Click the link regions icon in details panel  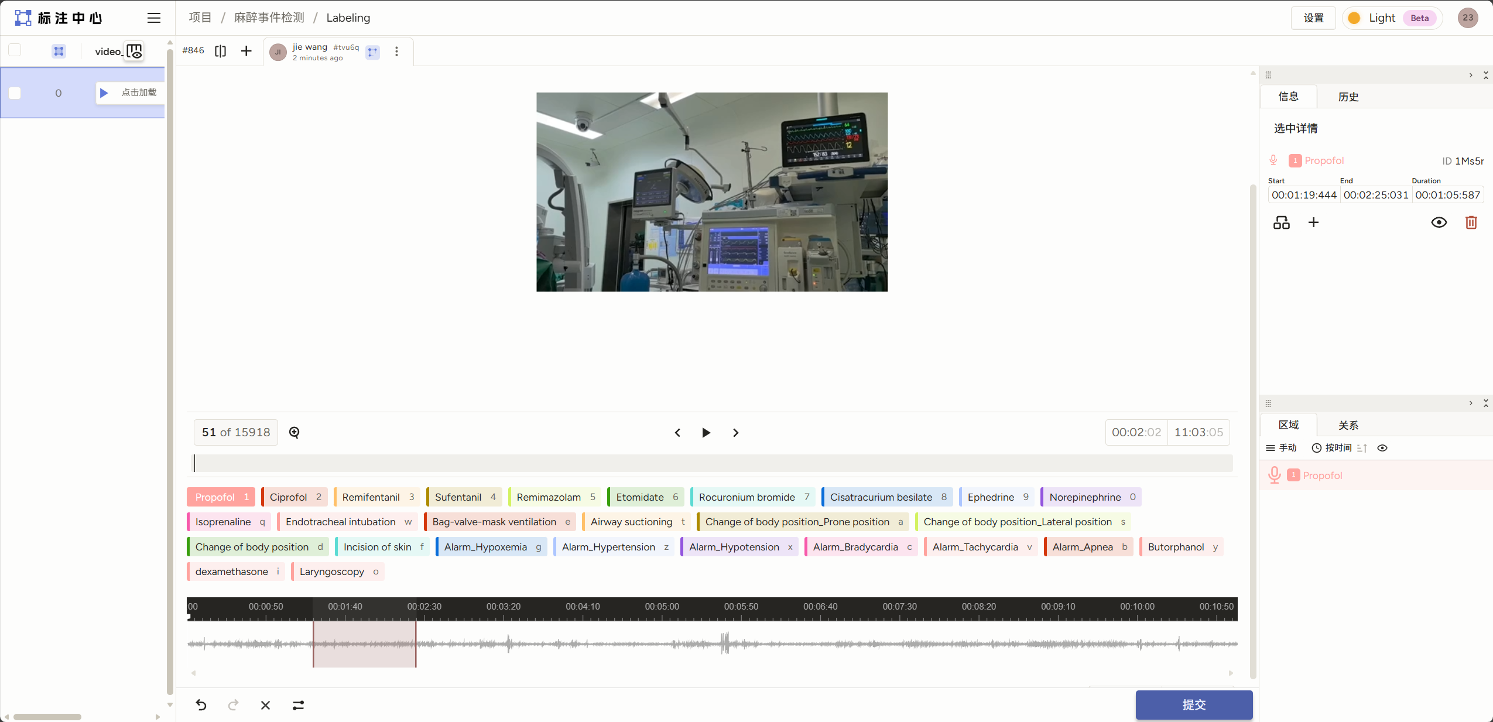pos(1281,223)
